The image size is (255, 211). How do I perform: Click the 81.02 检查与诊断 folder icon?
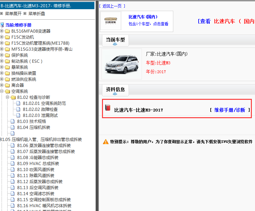(x=13, y=97)
